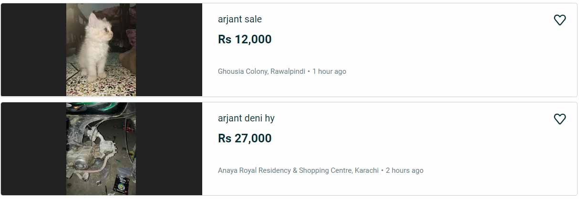The width and height of the screenshot is (579, 199).
Task: Open the motorcycle engine photo thumbnail
Action: click(x=101, y=149)
